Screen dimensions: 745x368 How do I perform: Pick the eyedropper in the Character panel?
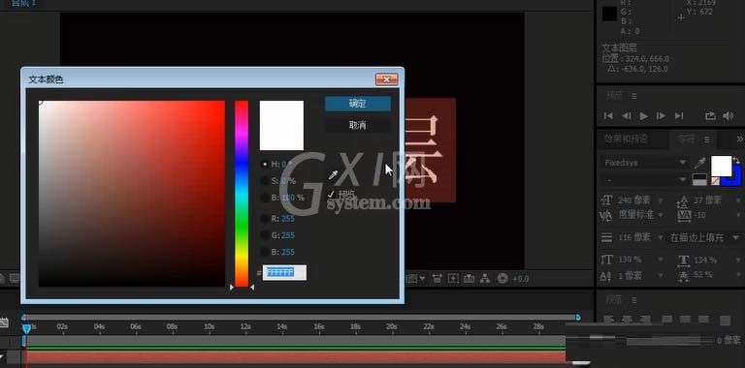(x=699, y=164)
